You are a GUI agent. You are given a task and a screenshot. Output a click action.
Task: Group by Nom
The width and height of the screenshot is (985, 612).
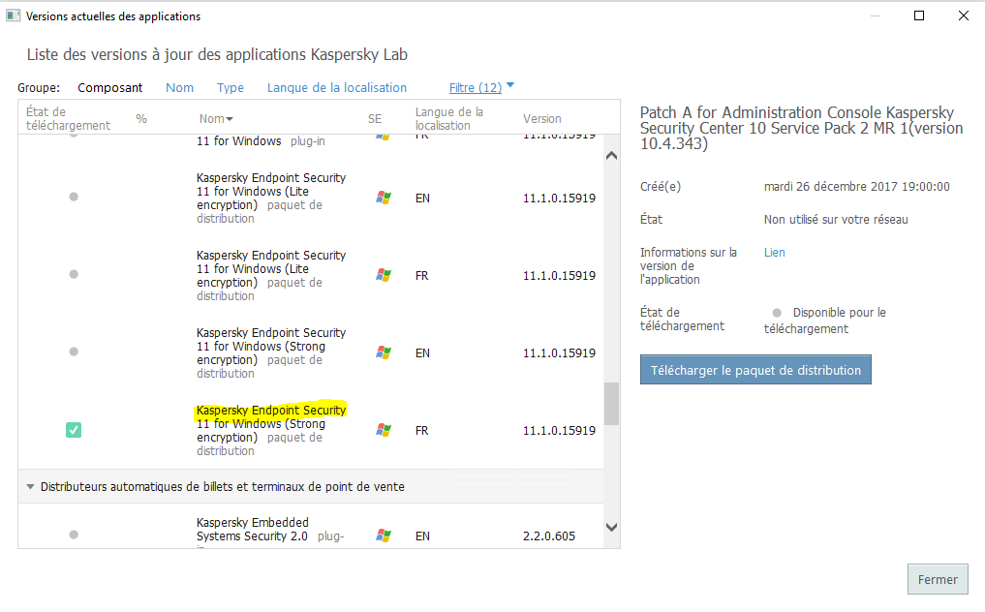(179, 88)
